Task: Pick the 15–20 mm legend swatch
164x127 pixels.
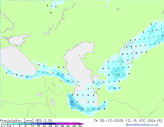Action: click(40, 124)
